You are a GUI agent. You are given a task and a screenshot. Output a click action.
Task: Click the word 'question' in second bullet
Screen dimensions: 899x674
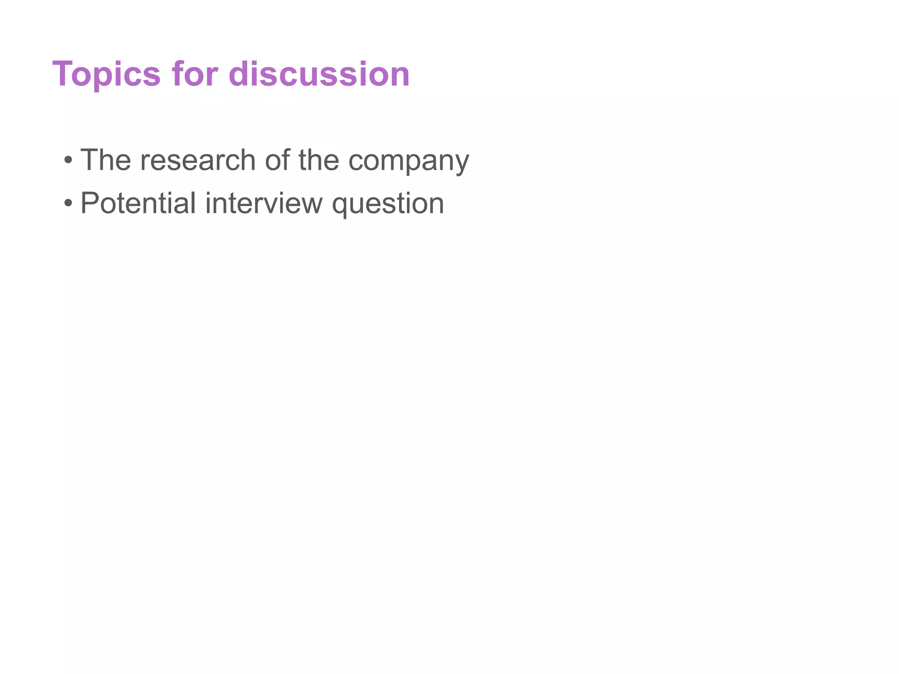click(x=388, y=204)
